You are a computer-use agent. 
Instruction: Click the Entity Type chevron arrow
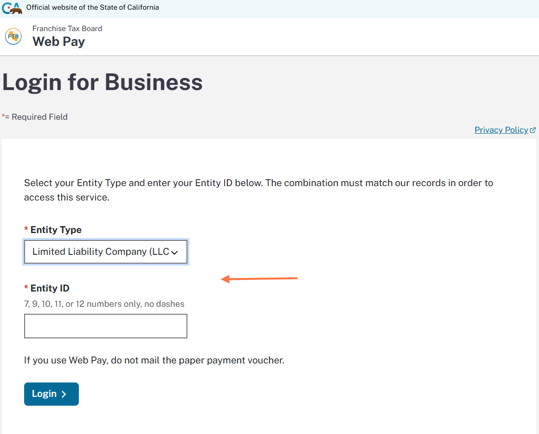click(x=174, y=253)
